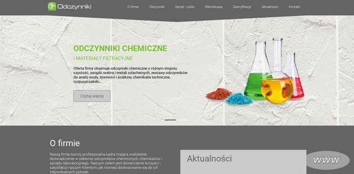Click the Aktualności panel heading
Image resolution: width=354 pixels, height=174 pixels.
point(209,159)
